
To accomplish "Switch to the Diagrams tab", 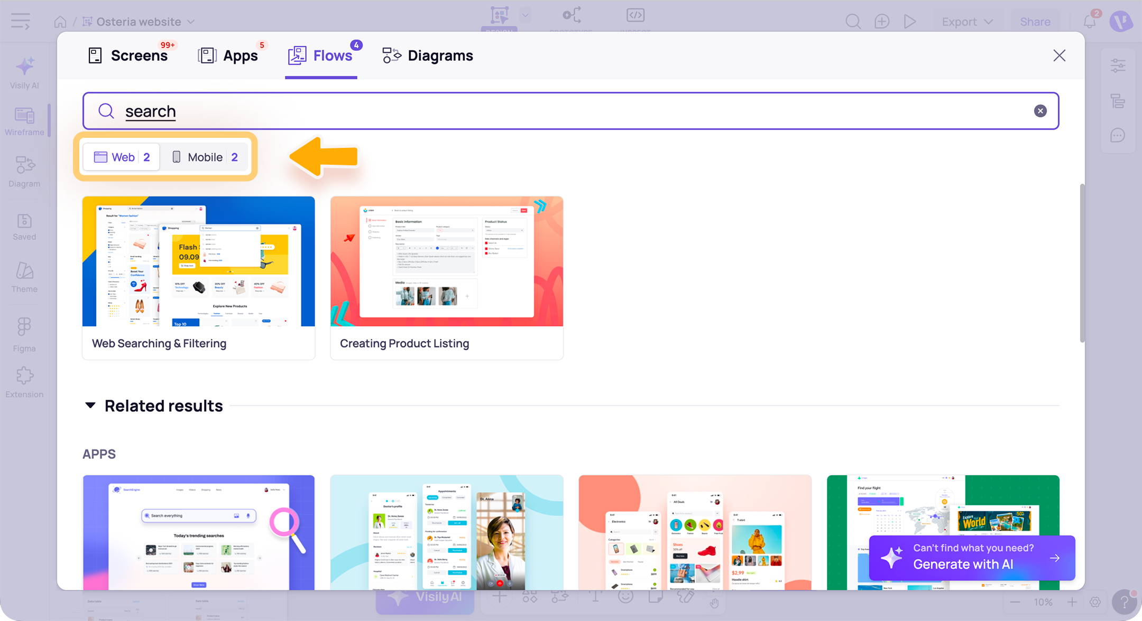I will [x=428, y=55].
